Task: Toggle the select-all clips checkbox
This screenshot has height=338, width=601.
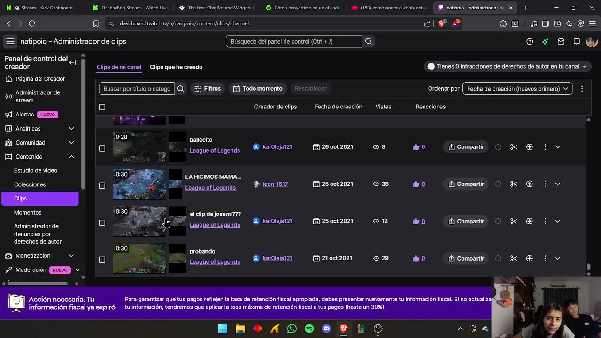Action: (102, 107)
